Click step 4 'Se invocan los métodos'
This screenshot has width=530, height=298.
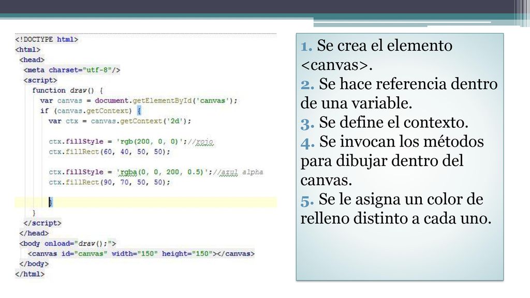pos(392,160)
